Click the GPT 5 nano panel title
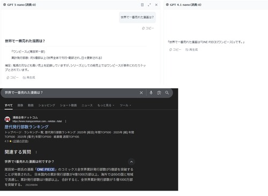The image size is (268, 196). (x=21, y=5)
